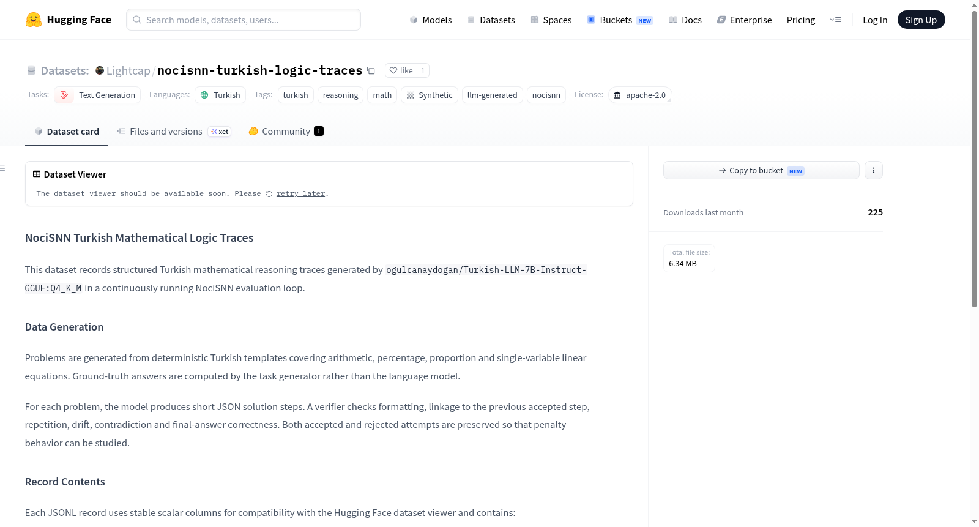This screenshot has width=979, height=527.
Task: Click the Hugging Face home text link
Action: pyautogui.click(x=79, y=20)
